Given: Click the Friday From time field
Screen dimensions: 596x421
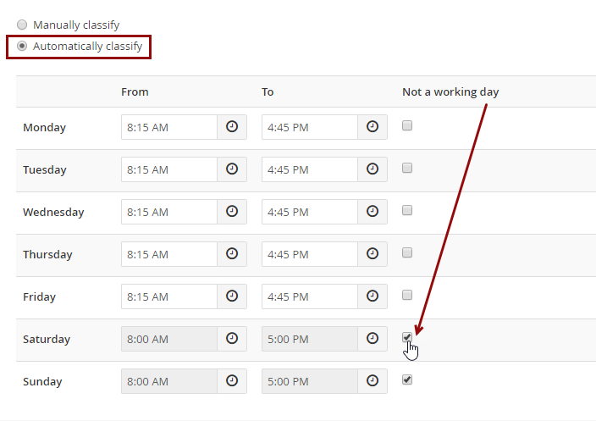Looking at the screenshot, I should point(169,296).
